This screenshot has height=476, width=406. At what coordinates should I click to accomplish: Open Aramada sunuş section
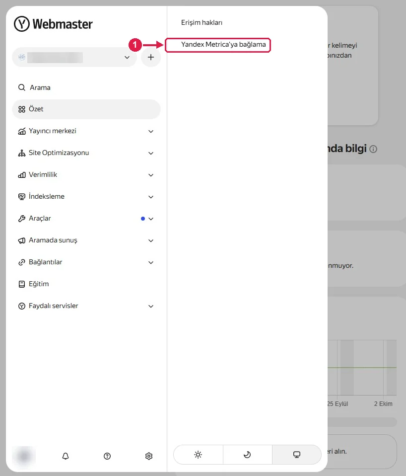pos(86,240)
